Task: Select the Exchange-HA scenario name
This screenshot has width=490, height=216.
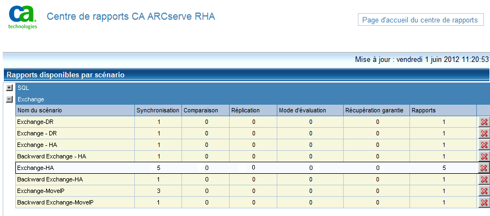Action: [36, 168]
